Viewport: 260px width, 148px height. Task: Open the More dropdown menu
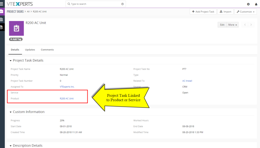pos(232,25)
